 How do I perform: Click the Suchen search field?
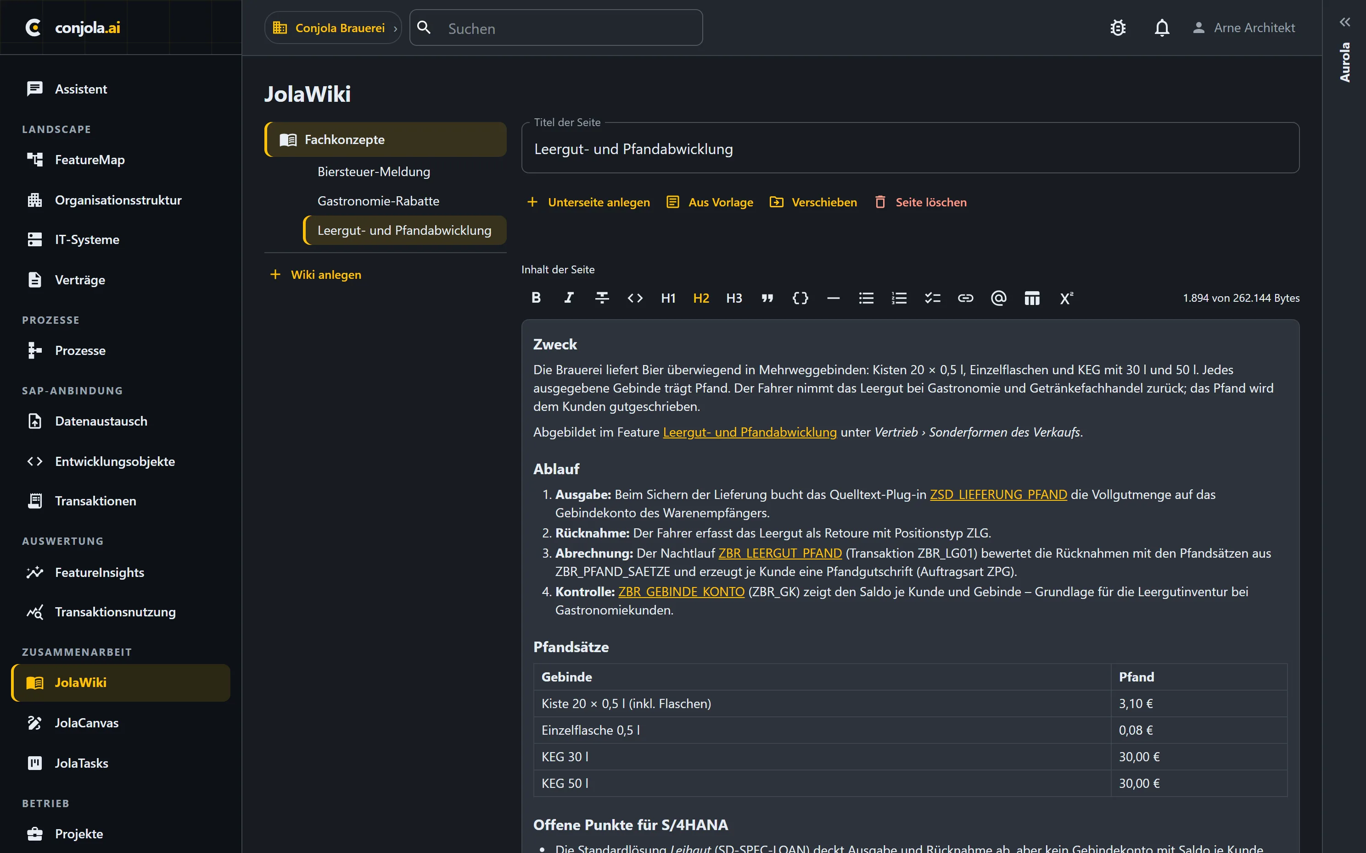coord(556,28)
